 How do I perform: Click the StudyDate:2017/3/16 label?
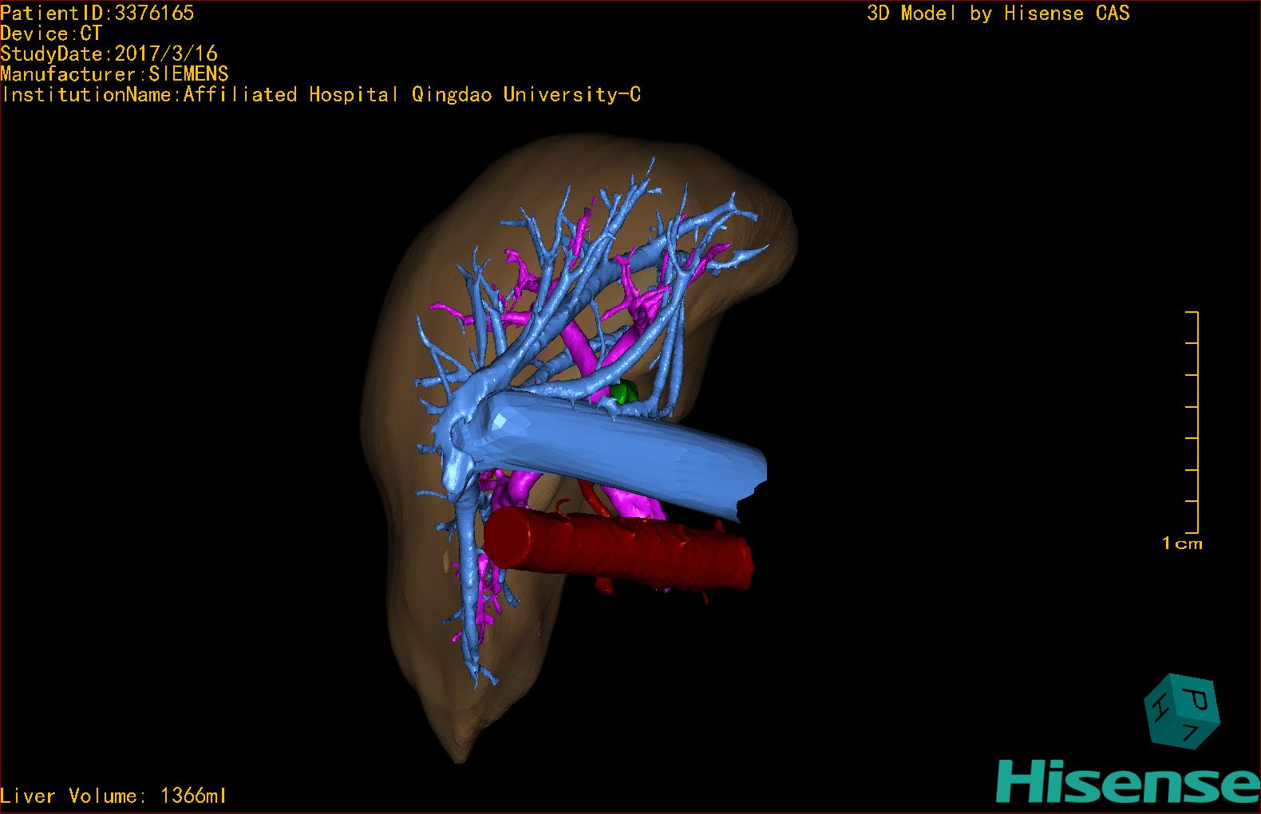pos(109,54)
